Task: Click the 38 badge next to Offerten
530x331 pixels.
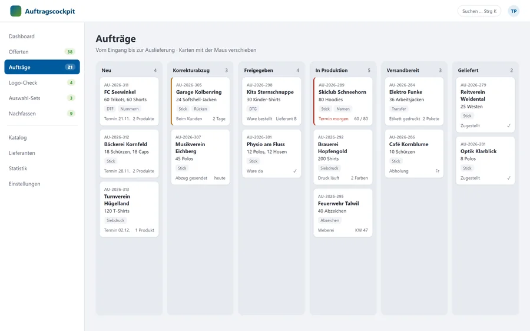Action: [x=70, y=52]
